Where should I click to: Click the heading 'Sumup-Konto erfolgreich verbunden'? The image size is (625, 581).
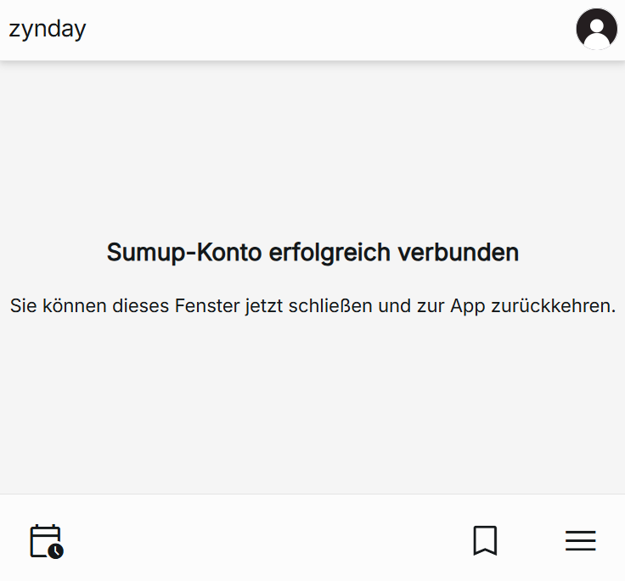coord(312,253)
